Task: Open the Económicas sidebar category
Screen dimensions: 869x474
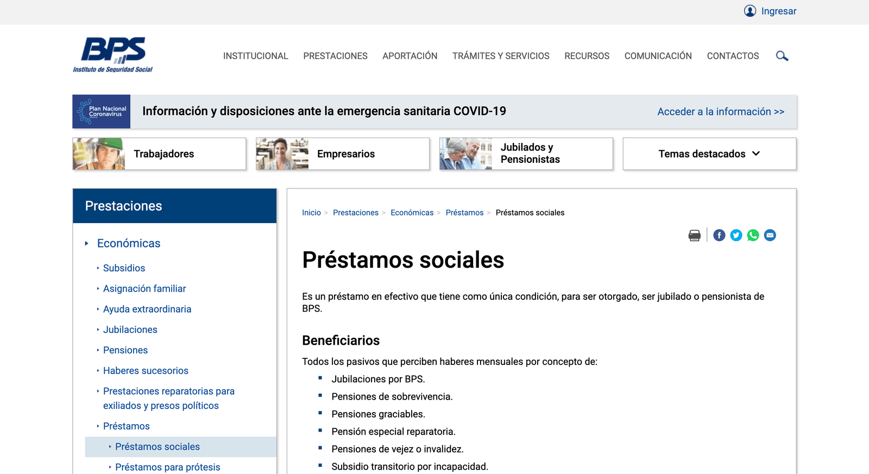Action: [x=129, y=243]
